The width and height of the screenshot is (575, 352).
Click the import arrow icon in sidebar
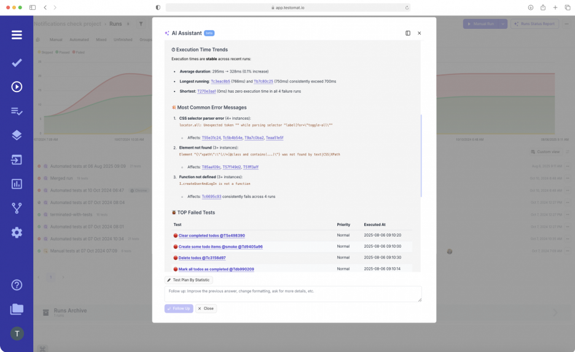point(17,160)
